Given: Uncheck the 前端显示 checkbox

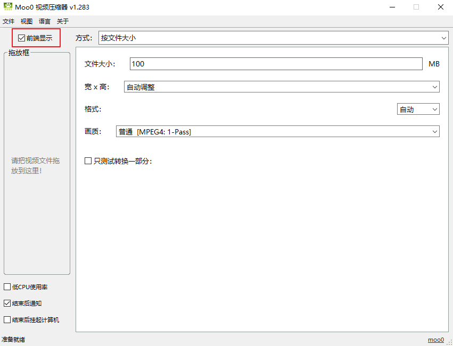Looking at the screenshot, I should point(21,38).
